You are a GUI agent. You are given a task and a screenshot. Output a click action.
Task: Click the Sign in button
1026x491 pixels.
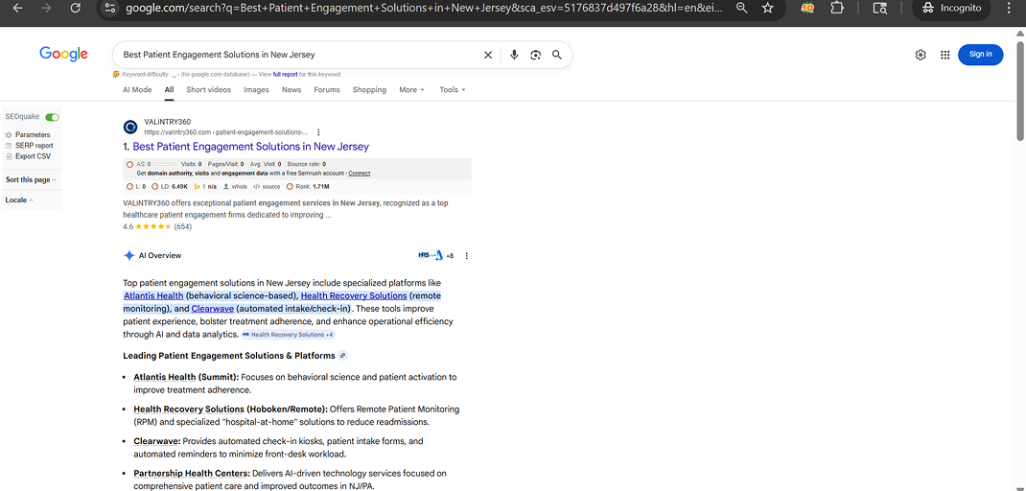pyautogui.click(x=980, y=55)
